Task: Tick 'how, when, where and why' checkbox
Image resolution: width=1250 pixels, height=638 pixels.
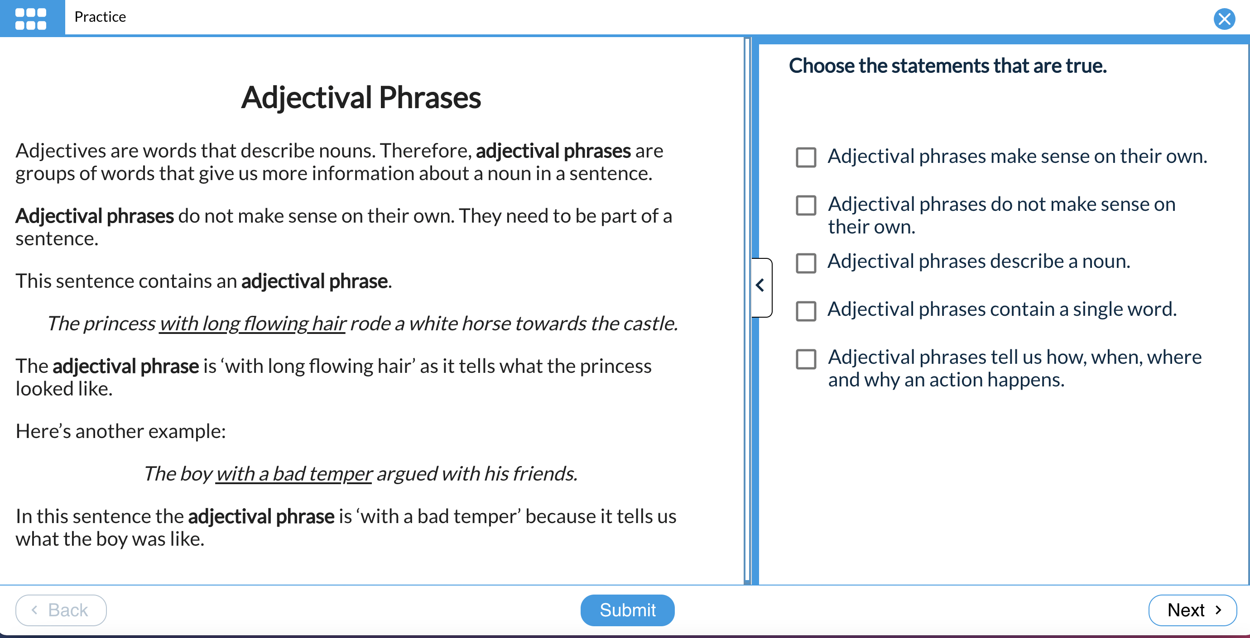Action: point(806,358)
